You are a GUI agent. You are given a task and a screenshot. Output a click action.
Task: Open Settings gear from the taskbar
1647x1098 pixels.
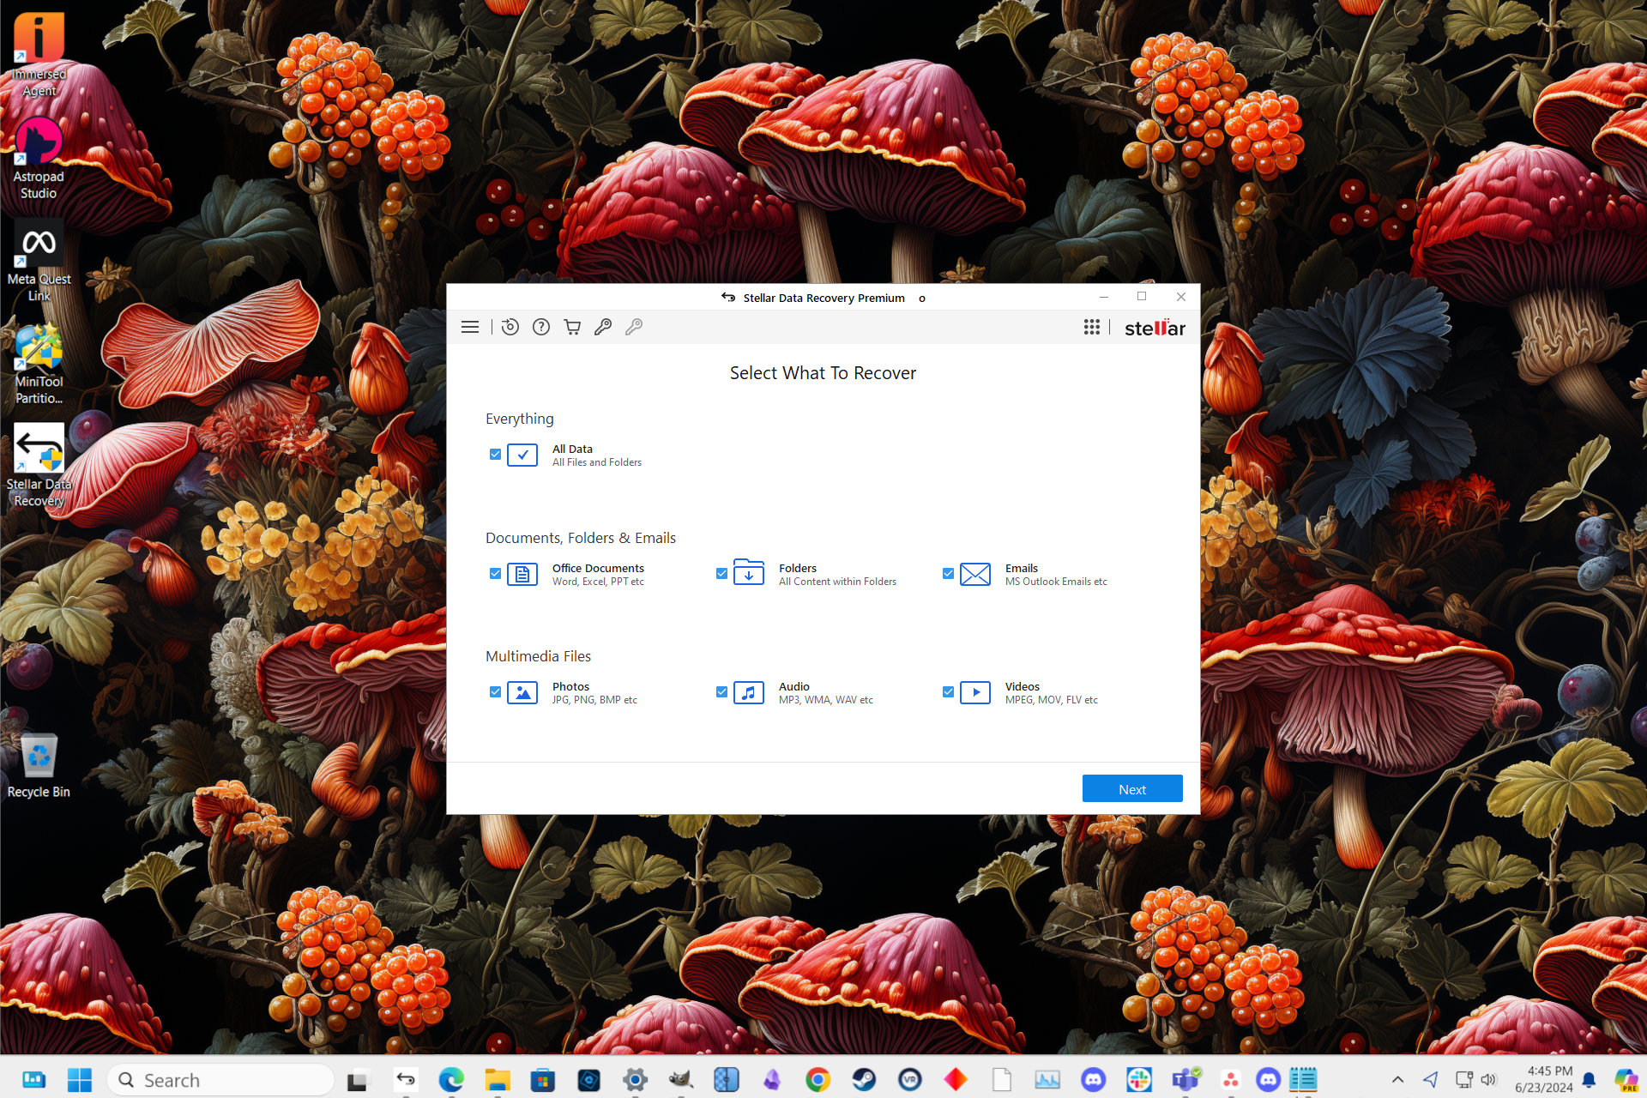tap(635, 1080)
